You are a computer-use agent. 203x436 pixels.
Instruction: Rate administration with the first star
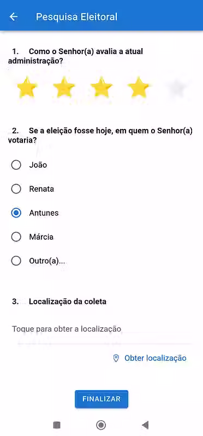(27, 87)
